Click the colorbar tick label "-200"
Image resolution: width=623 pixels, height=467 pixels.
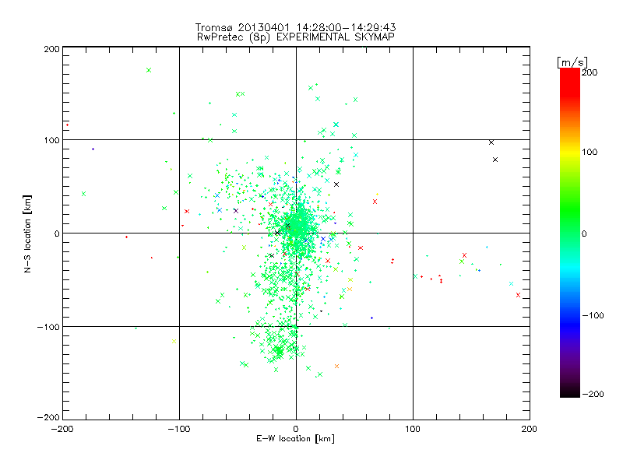(593, 394)
